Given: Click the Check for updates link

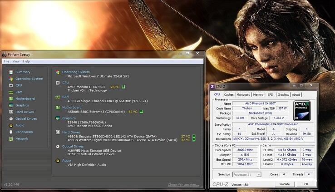Looking at the screenshot, I should [183, 185].
